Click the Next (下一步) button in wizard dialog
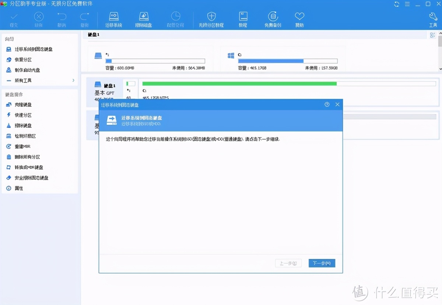The height and width of the screenshot is (305, 442). [x=322, y=263]
